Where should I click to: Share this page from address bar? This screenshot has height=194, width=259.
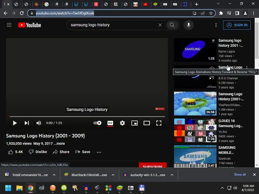pos(203,13)
